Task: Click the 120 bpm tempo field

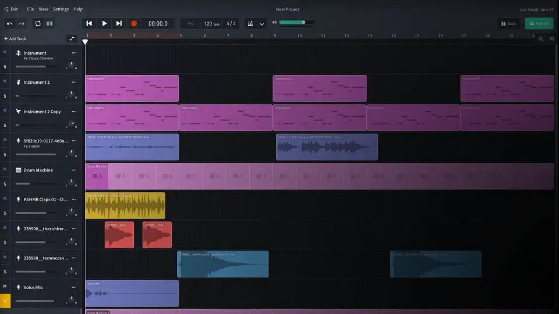Action: (x=212, y=23)
